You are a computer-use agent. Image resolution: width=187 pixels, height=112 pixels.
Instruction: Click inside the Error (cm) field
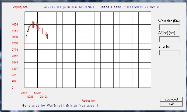click(169, 53)
